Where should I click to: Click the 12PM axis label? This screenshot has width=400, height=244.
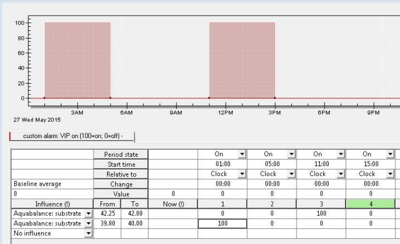tap(226, 112)
